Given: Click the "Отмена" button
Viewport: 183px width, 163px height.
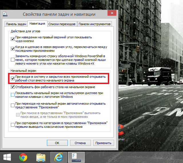Looking at the screenshot, I should pos(80,143).
